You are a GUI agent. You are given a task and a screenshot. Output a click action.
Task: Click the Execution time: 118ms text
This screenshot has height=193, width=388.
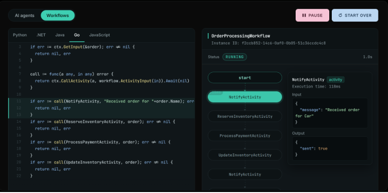pos(317,87)
